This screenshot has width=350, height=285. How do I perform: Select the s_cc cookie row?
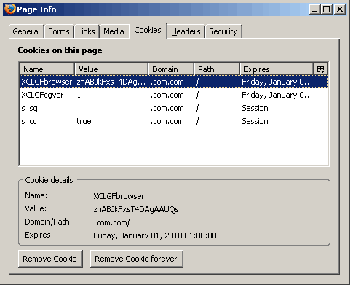tap(174, 121)
